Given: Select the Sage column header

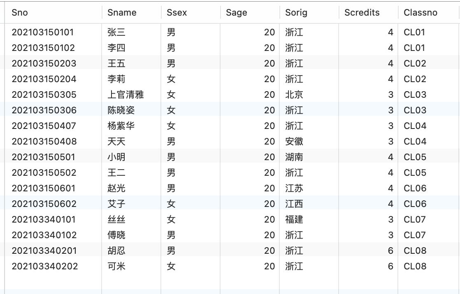Looking at the screenshot, I should tap(237, 13).
